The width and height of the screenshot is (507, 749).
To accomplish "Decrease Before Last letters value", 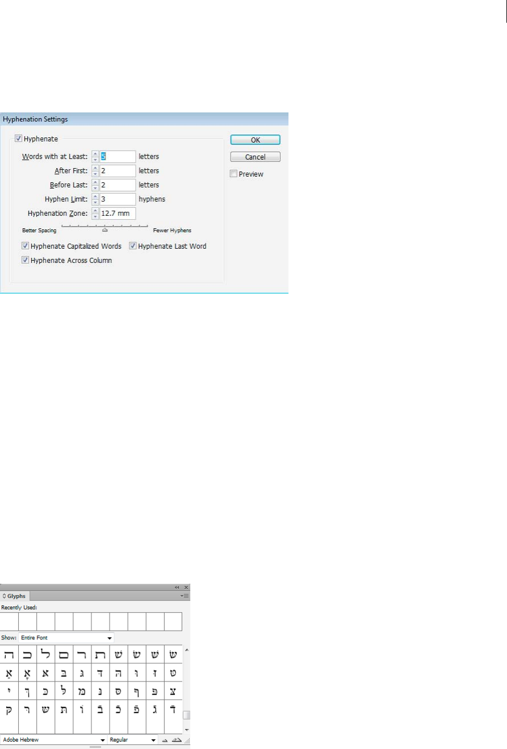I will pos(95,188).
